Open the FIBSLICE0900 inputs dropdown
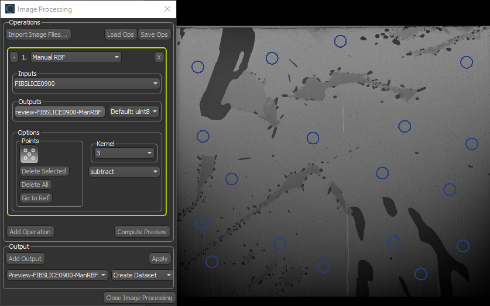The width and height of the screenshot is (490, 306). [86, 84]
